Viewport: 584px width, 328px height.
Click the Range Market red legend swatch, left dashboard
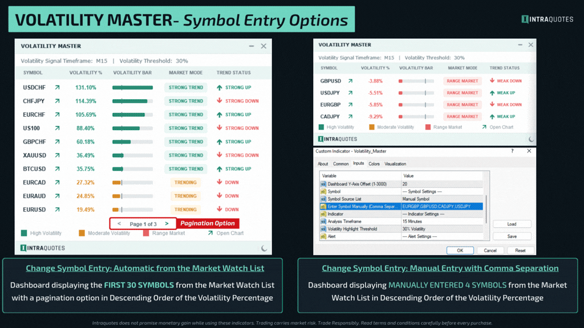(x=146, y=233)
